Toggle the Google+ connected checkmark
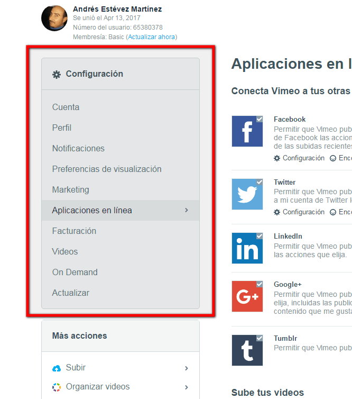 pyautogui.click(x=259, y=284)
